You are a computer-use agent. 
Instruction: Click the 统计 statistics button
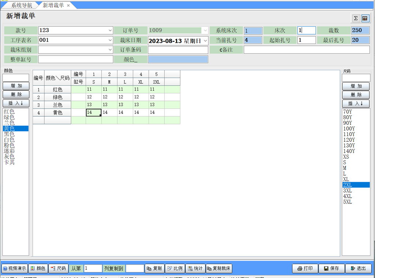tap(195, 268)
